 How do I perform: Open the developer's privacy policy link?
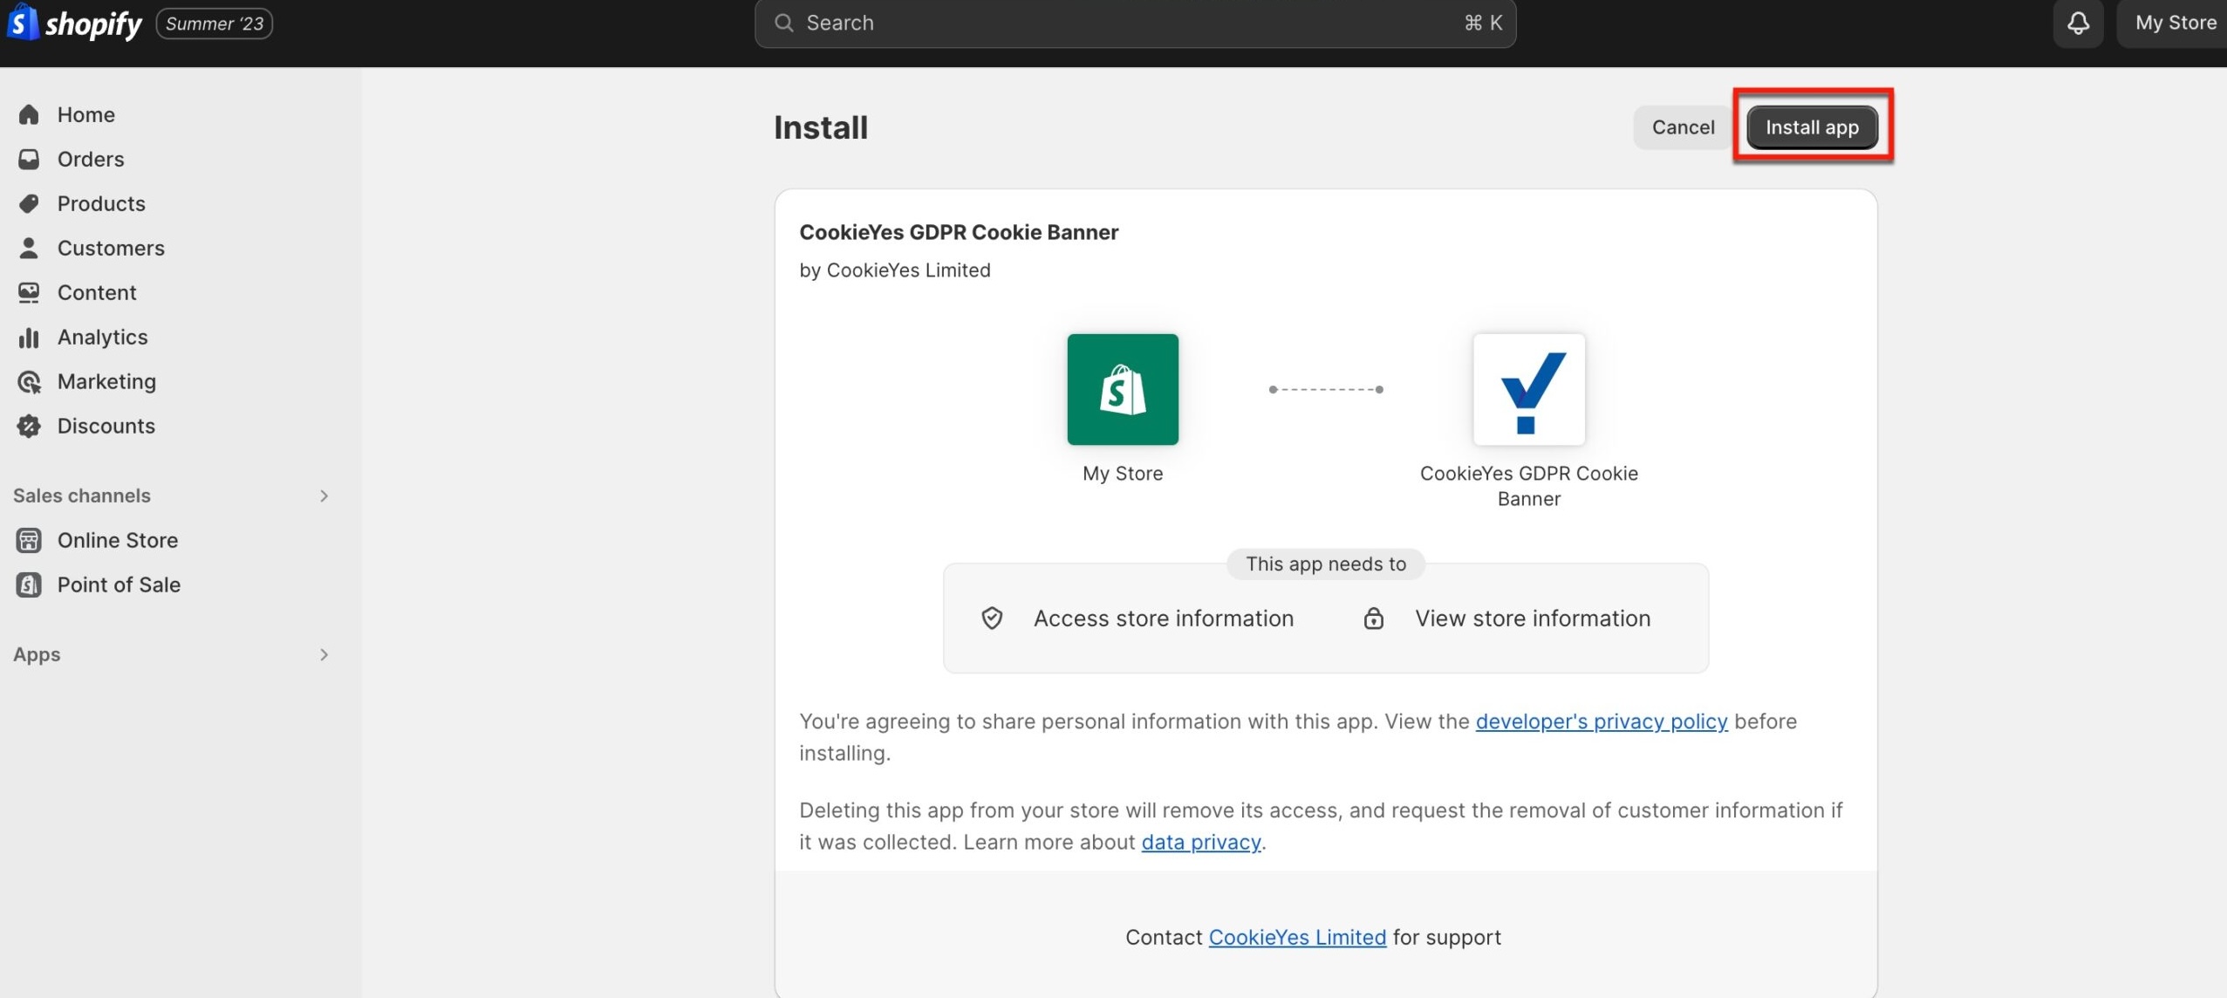[1601, 721]
